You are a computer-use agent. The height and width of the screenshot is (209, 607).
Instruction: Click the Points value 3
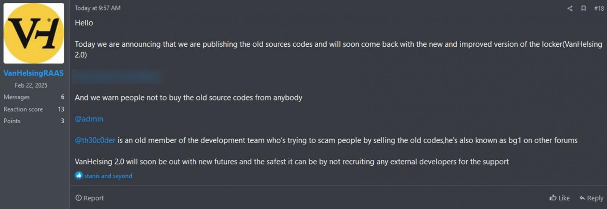point(63,121)
